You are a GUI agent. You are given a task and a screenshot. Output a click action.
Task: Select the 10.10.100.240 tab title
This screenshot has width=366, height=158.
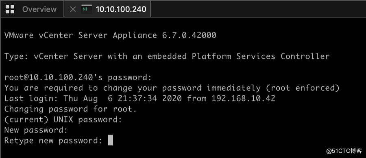point(121,9)
